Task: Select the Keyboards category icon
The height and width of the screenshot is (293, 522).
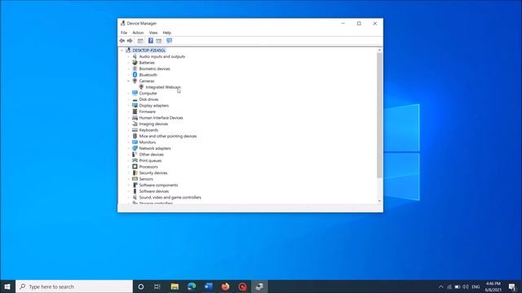Action: [135, 130]
